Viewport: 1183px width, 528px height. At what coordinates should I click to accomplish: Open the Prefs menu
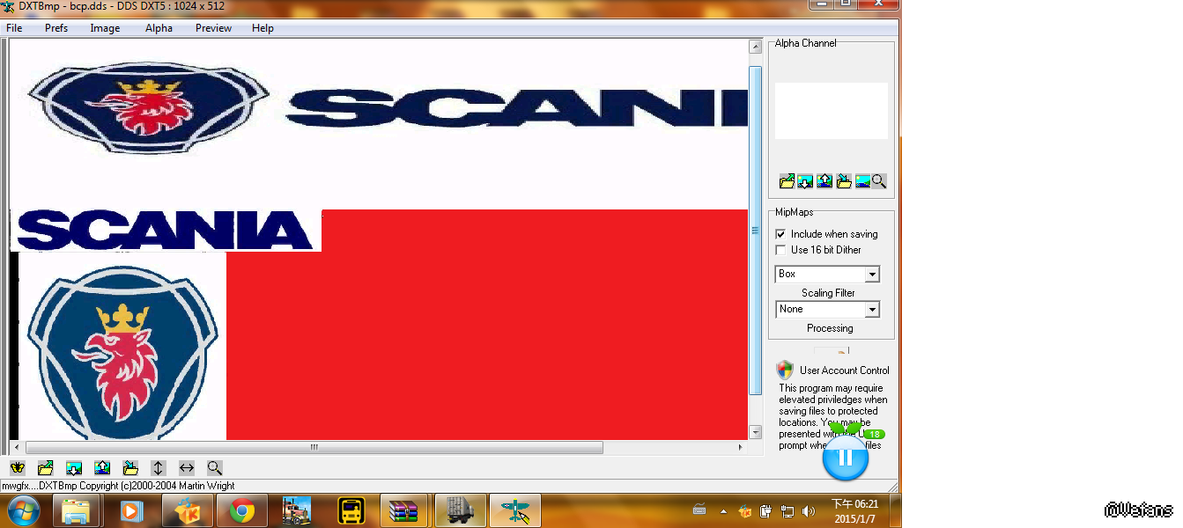tap(56, 28)
